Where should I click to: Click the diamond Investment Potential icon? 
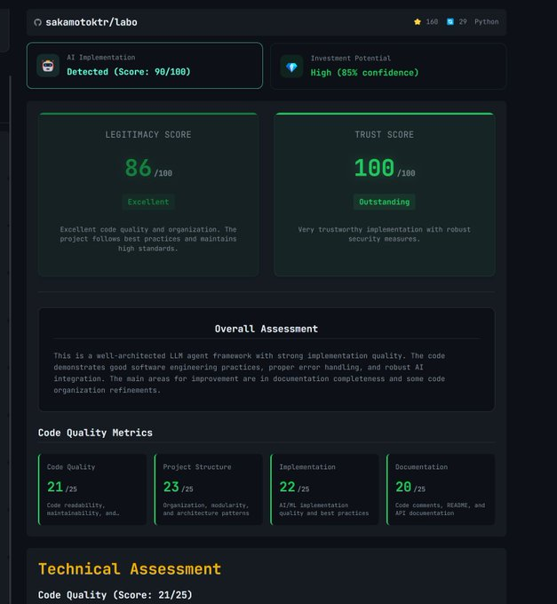[x=291, y=67]
